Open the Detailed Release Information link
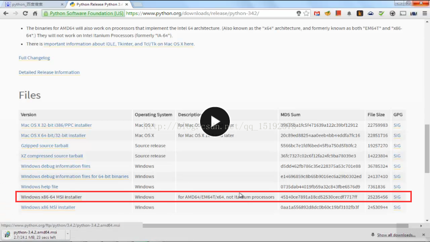Screen dimensions: 430x242 [x=49, y=72]
